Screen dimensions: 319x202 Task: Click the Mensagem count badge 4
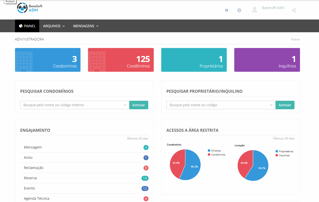pyautogui.click(x=146, y=147)
